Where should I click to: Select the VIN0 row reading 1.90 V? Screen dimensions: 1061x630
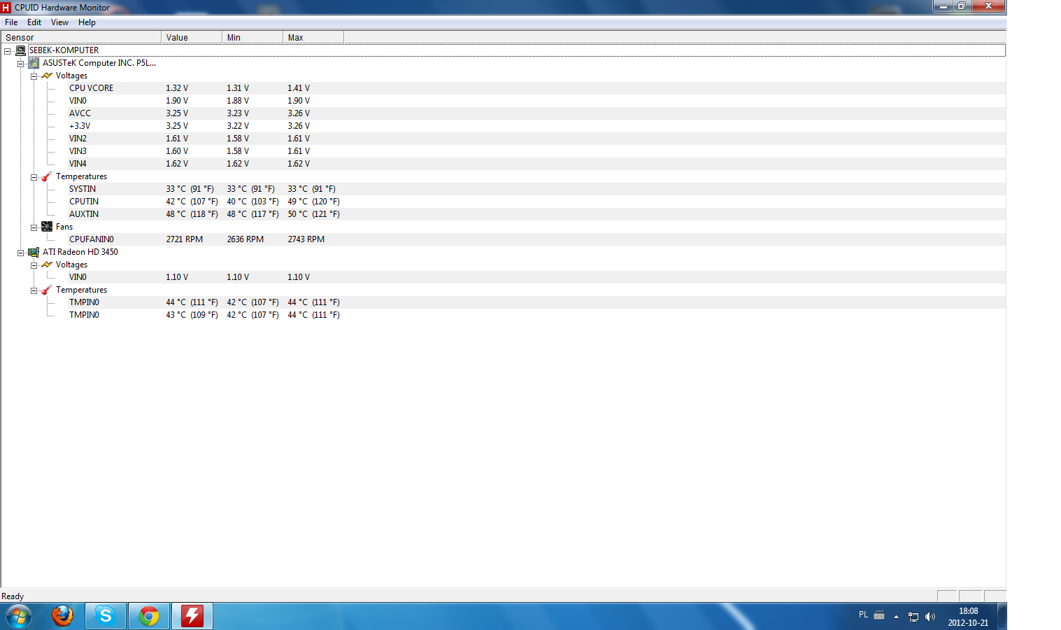536,101
